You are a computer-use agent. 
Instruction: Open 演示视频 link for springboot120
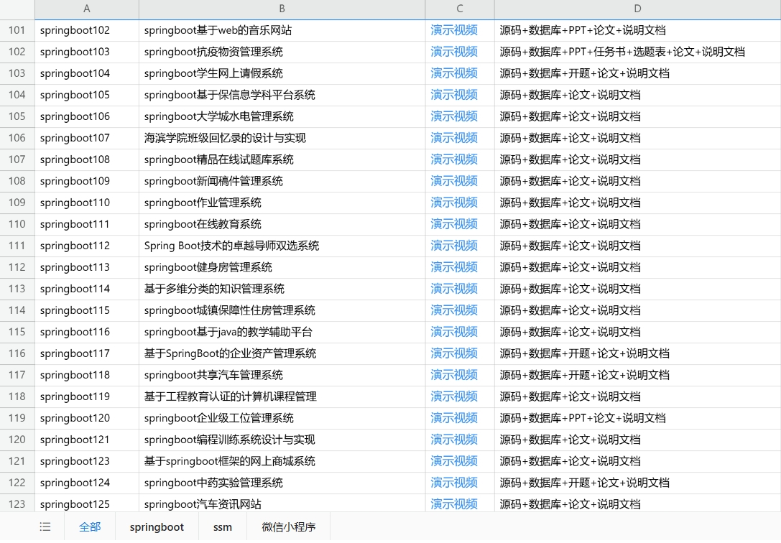pos(454,418)
